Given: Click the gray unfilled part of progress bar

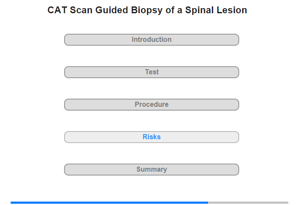Looking at the screenshot, I should pyautogui.click(x=248, y=202).
